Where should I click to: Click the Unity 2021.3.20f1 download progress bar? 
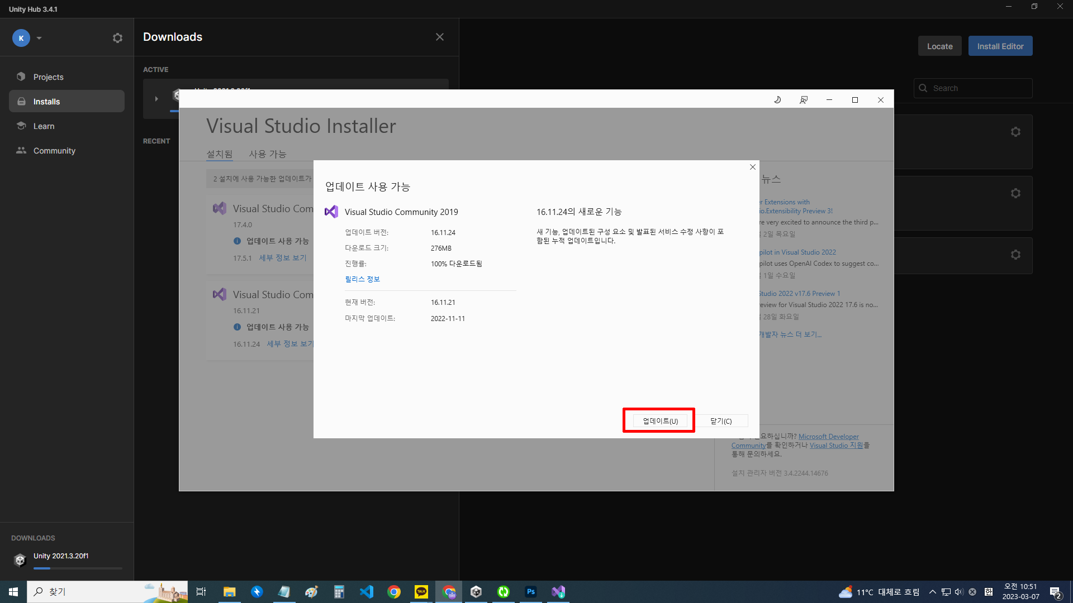pyautogui.click(x=78, y=568)
